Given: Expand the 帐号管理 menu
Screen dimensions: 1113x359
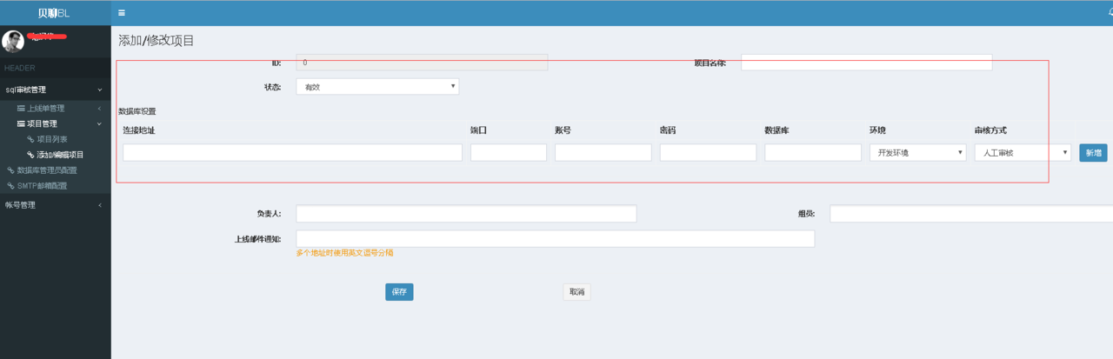Looking at the screenshot, I should 56,205.
